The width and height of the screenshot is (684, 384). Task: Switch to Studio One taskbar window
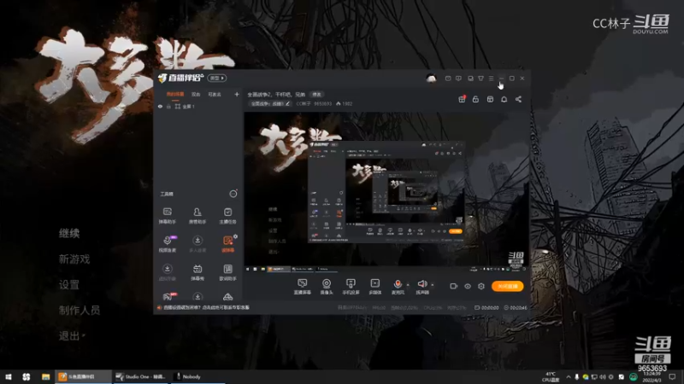(x=141, y=376)
